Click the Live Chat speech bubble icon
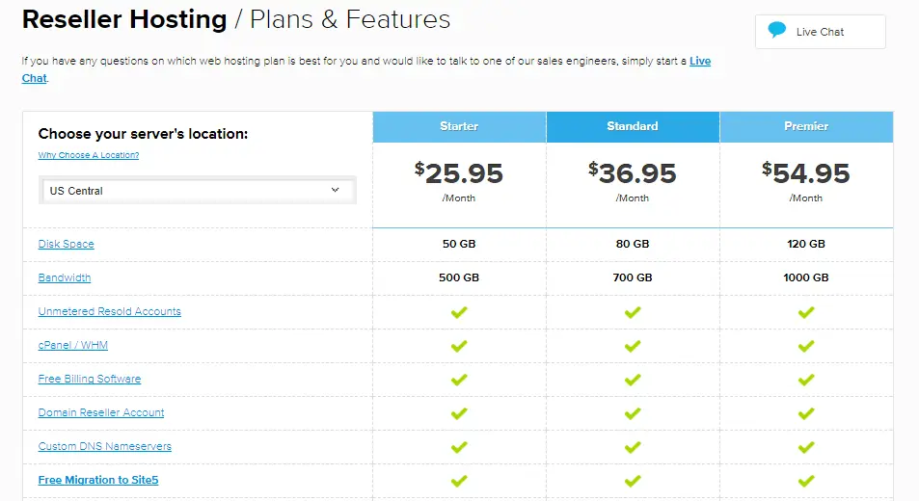The image size is (919, 501). point(776,30)
